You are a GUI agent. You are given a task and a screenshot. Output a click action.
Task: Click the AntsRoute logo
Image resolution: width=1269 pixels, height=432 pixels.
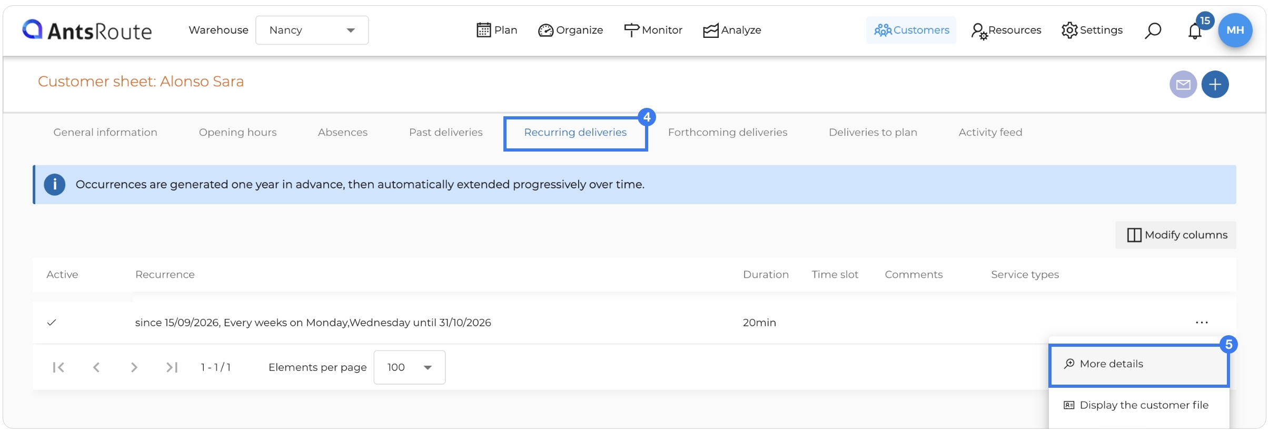point(87,31)
